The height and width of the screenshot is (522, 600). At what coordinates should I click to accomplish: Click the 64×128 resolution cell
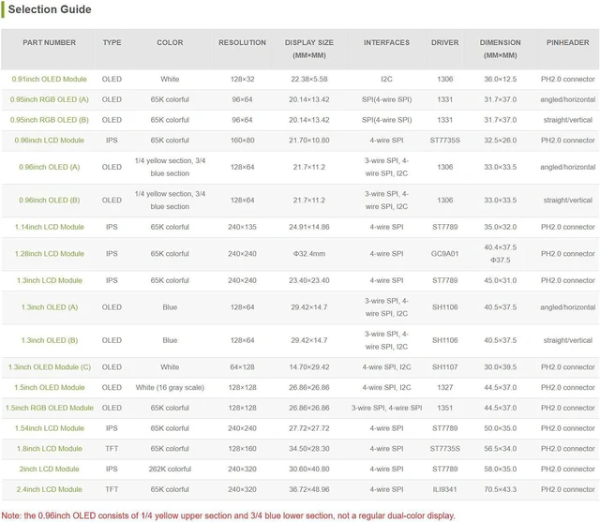tap(242, 367)
